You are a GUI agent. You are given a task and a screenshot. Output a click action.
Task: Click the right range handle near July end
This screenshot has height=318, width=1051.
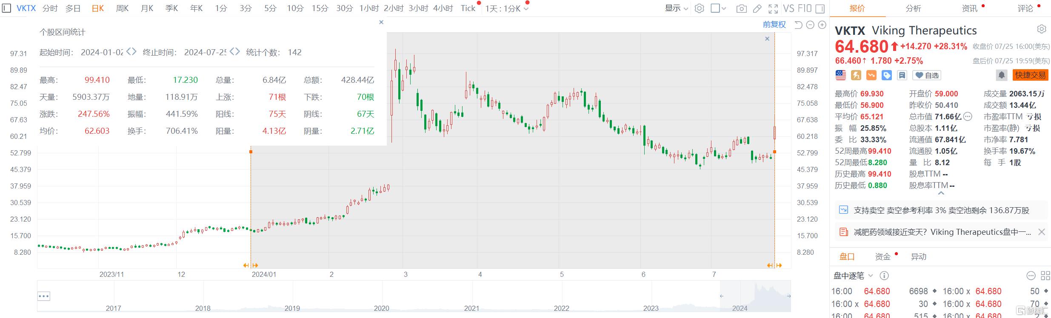[x=774, y=265]
